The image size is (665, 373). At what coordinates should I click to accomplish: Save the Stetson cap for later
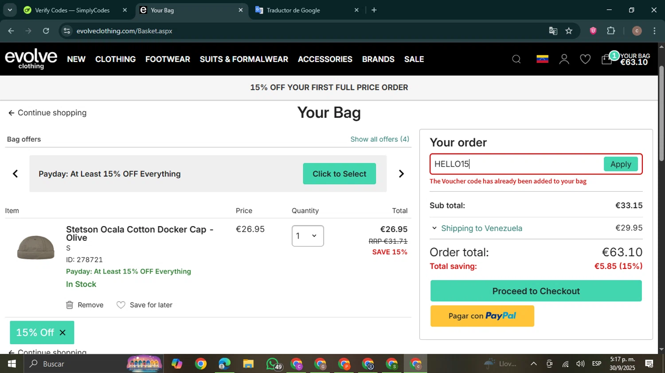pos(145,305)
